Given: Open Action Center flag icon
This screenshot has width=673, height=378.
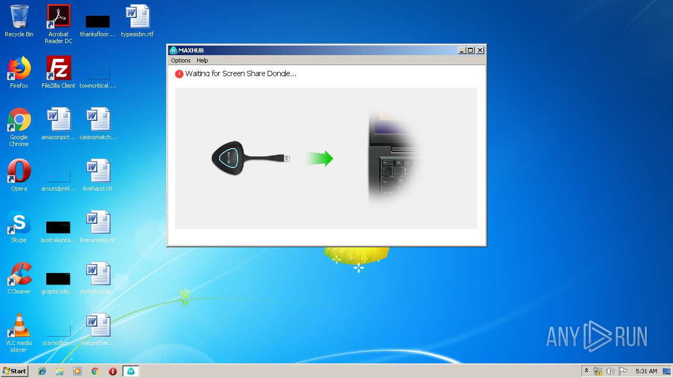Looking at the screenshot, I should [623, 371].
